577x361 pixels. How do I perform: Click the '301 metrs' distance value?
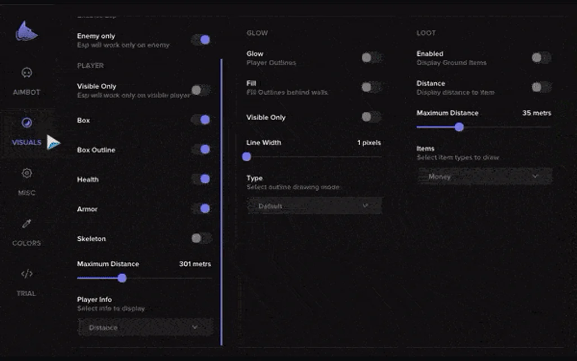[195, 264]
